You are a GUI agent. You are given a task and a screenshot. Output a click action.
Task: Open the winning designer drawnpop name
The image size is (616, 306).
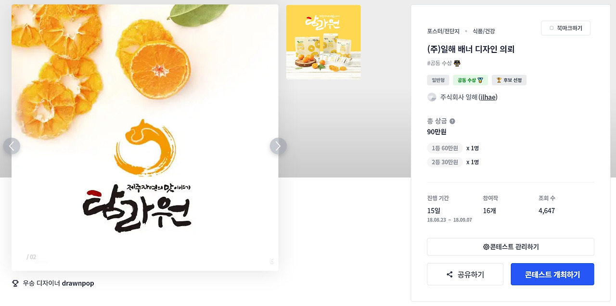tap(78, 283)
